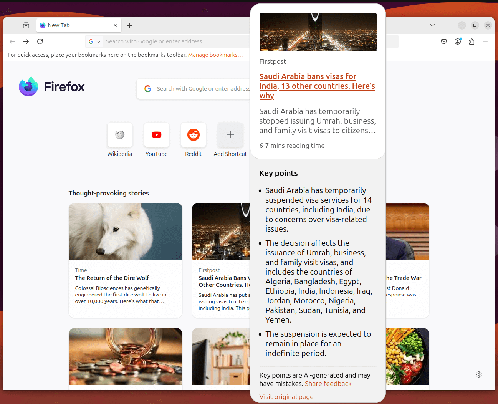Click the Share feedback link
Screen dimensions: 498x404
click(328, 383)
